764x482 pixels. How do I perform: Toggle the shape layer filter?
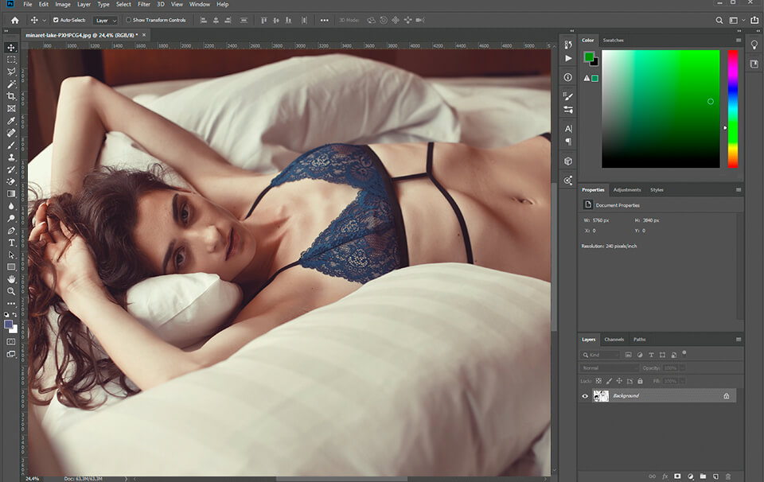(x=662, y=355)
